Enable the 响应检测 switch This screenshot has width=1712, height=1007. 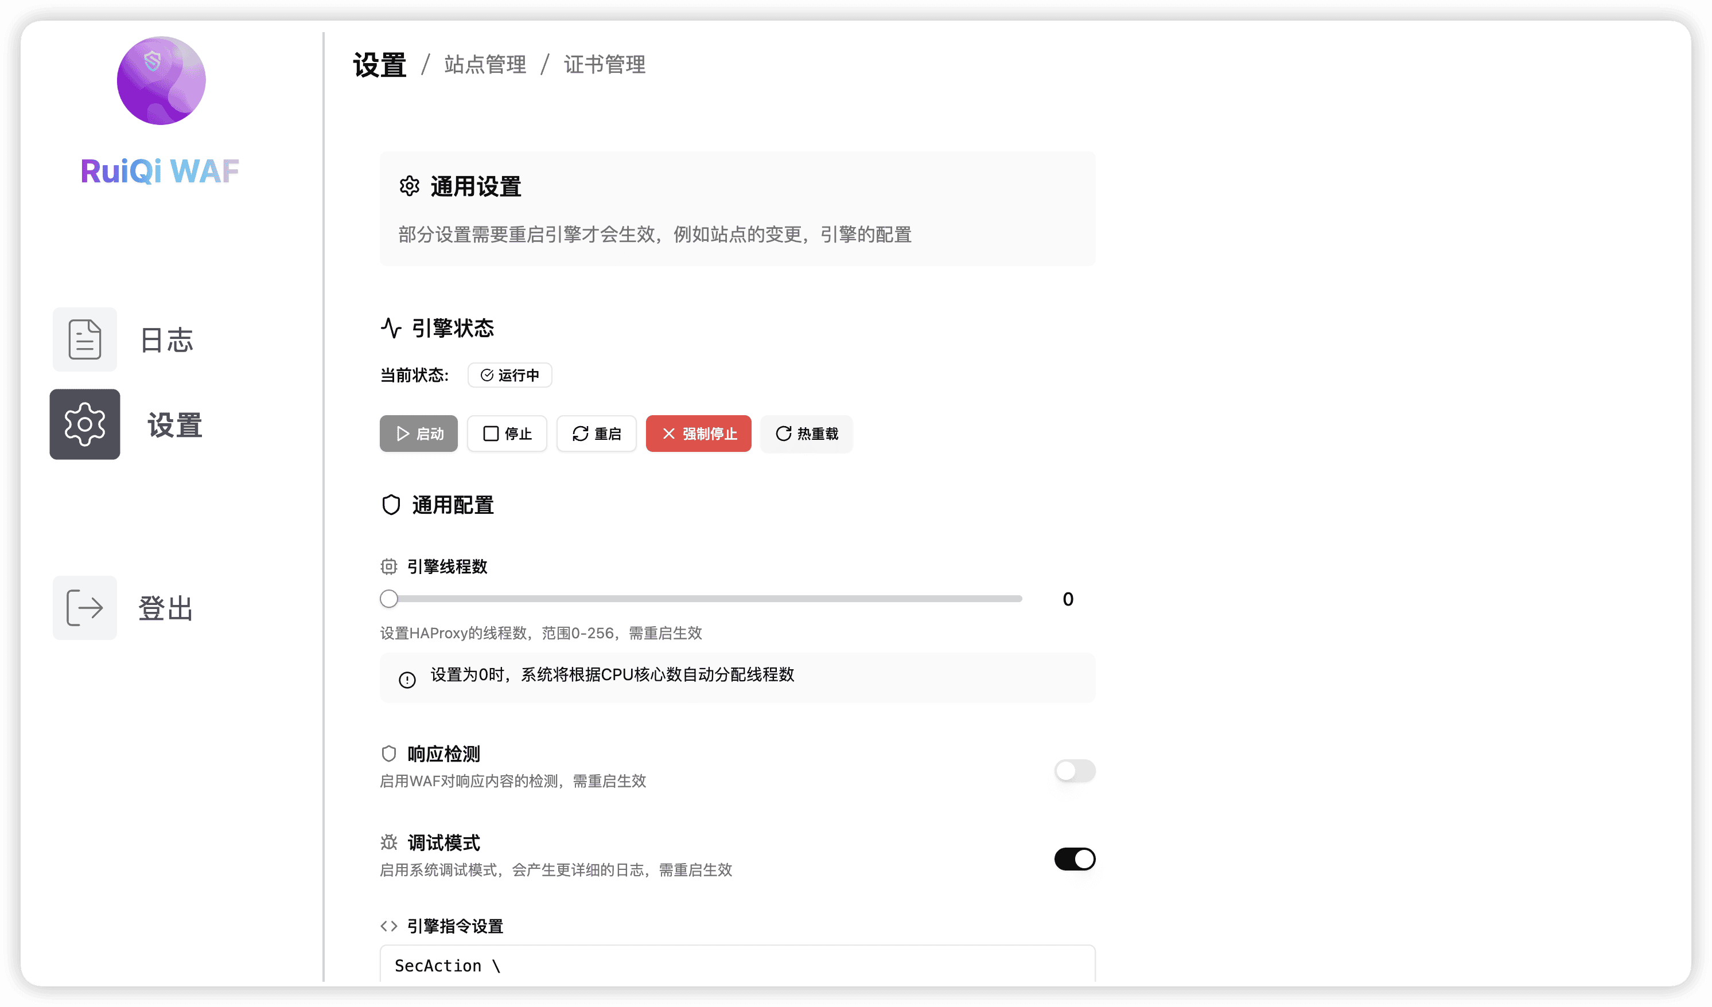(1075, 771)
